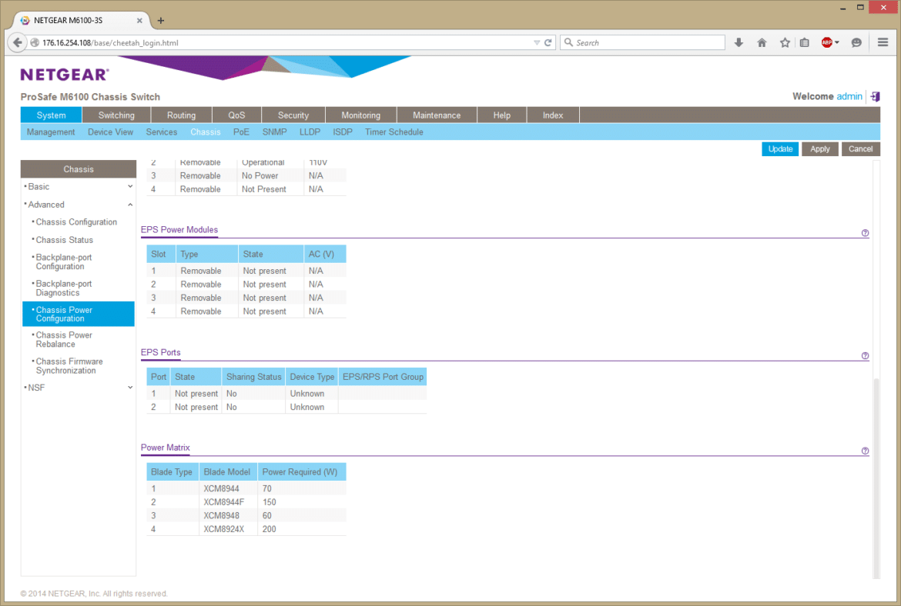The width and height of the screenshot is (901, 606).
Task: Open the Routing main tab
Action: pos(182,115)
